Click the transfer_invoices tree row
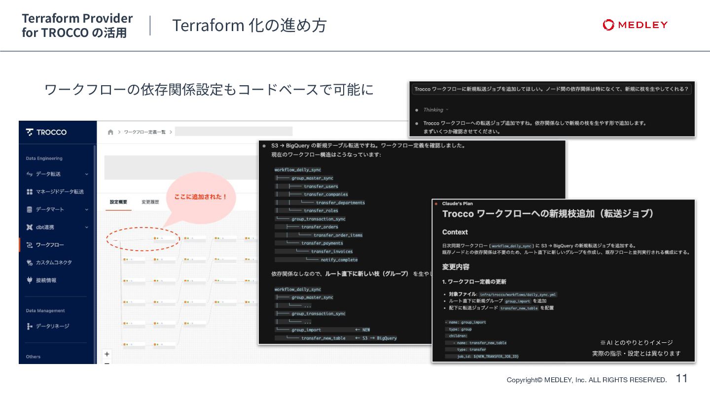710x399 pixels. [x=332, y=251]
